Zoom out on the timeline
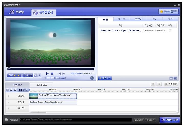This screenshot has height=127, width=184. (15, 90)
